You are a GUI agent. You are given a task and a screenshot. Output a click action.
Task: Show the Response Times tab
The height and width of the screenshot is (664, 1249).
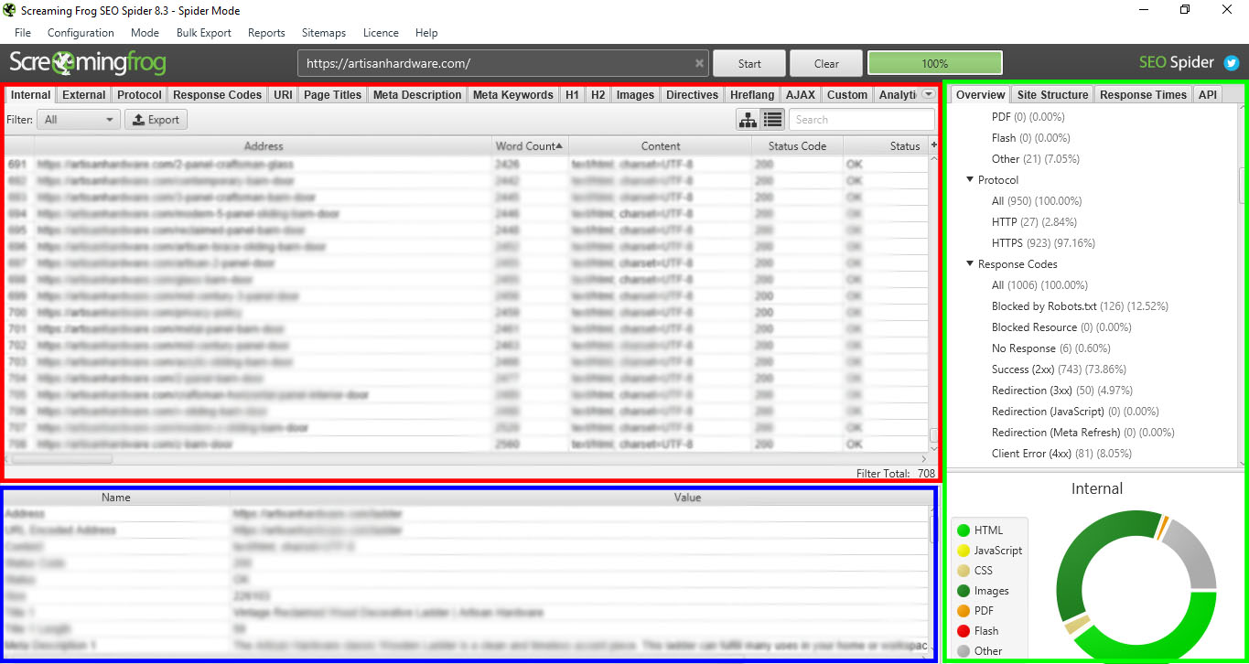tap(1143, 95)
